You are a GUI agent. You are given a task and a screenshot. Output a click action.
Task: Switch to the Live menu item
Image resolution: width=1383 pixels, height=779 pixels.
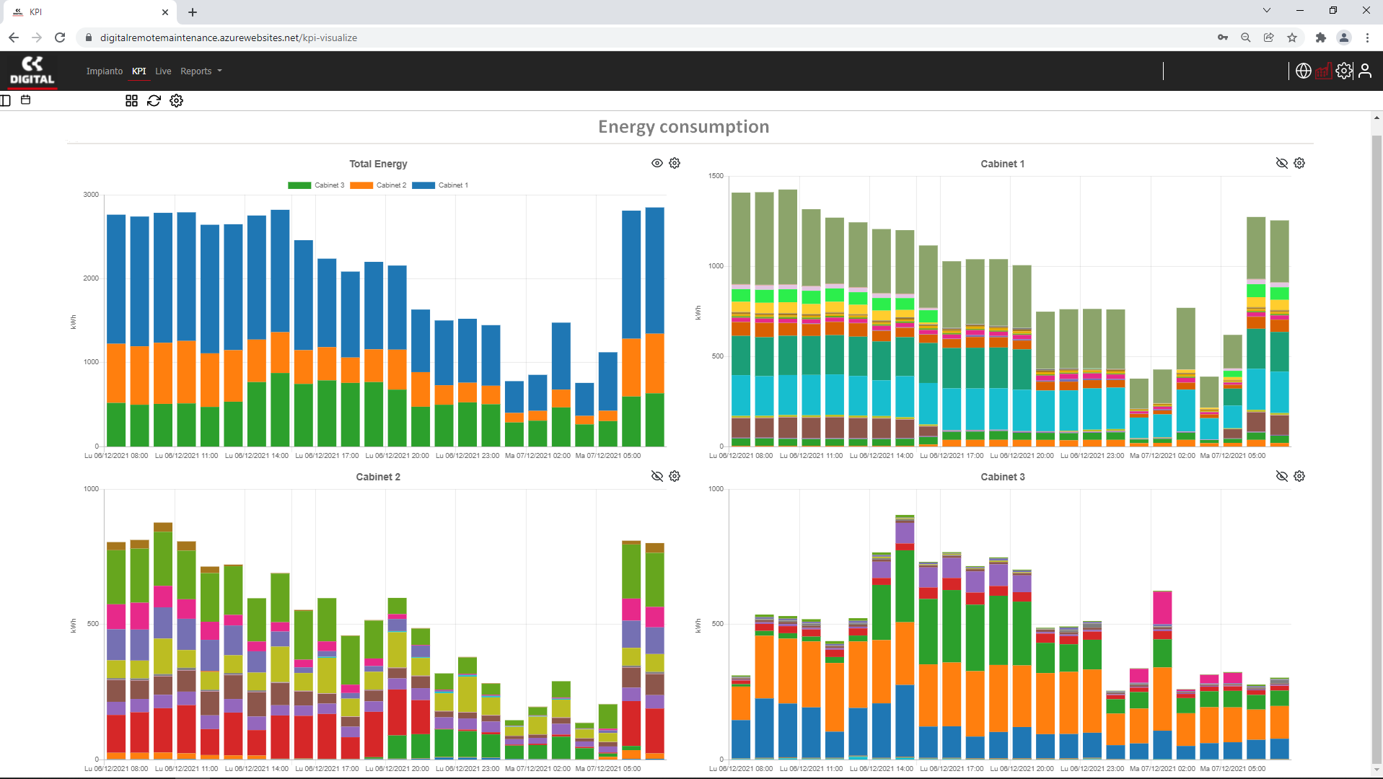pyautogui.click(x=163, y=71)
